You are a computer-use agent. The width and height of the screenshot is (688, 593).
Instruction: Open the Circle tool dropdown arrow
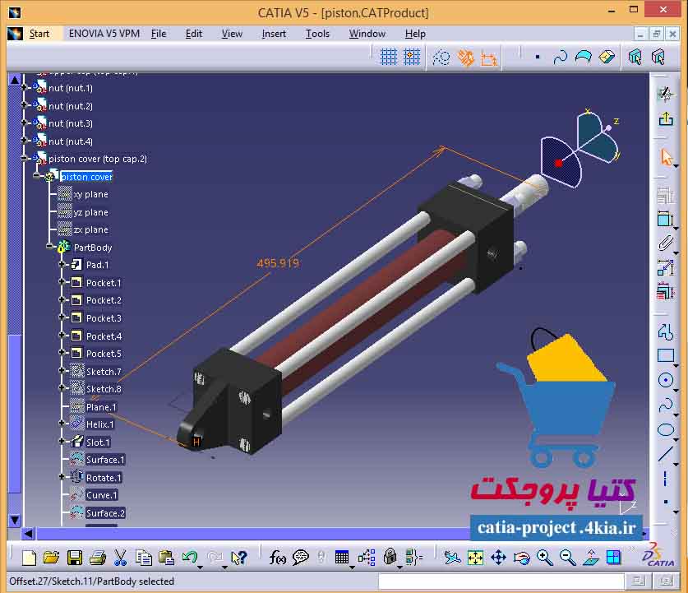tap(676, 390)
